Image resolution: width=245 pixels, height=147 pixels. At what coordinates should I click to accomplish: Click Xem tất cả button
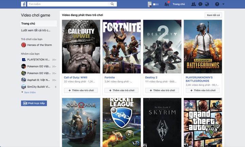[213, 15]
